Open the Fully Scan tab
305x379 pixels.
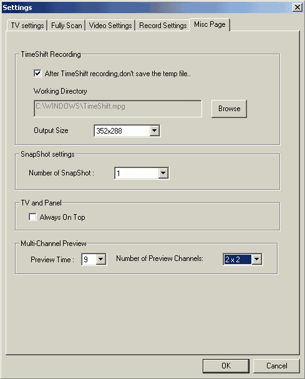(x=66, y=26)
